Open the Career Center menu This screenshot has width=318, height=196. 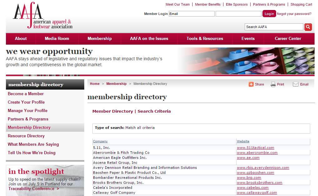pos(288,39)
